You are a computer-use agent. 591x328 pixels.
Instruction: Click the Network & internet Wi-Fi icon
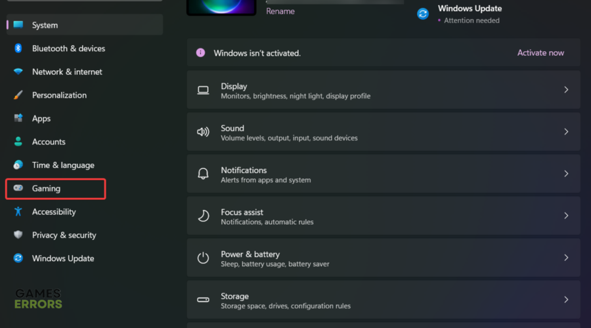[x=18, y=72]
